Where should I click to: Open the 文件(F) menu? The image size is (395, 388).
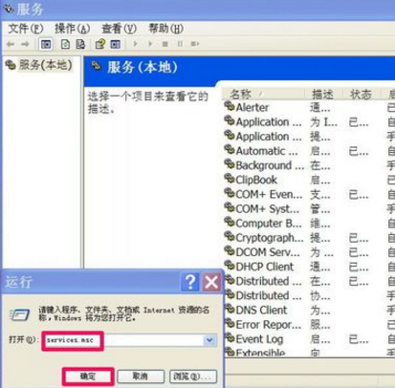click(x=26, y=29)
